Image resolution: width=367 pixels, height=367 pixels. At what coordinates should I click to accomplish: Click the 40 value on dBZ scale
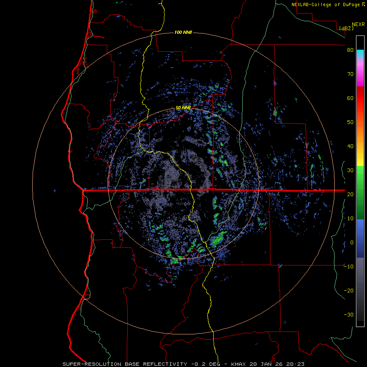350,146
